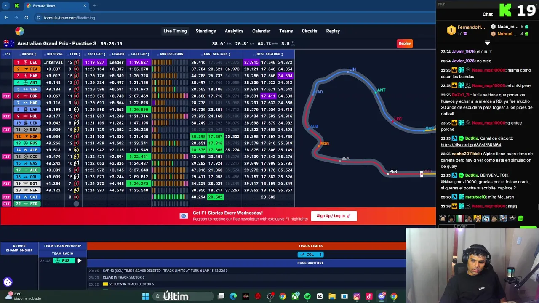Open the Teams page
Image resolution: width=539 pixels, height=303 pixels.
point(286,31)
